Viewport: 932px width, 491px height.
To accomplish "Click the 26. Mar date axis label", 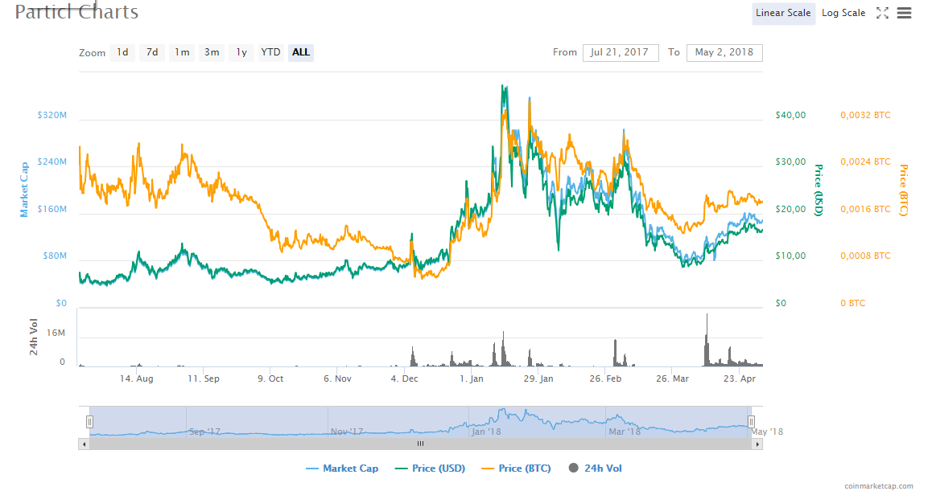I will coord(672,378).
